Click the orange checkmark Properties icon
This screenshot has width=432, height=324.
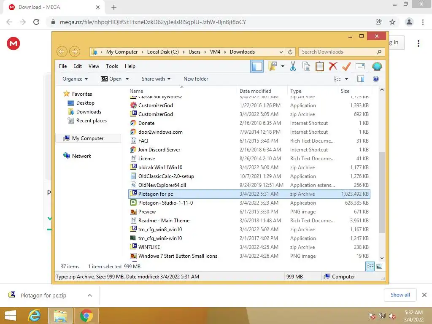click(x=346, y=66)
